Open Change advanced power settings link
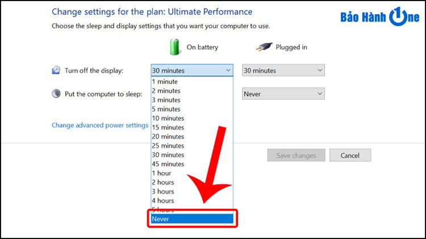 100,125
